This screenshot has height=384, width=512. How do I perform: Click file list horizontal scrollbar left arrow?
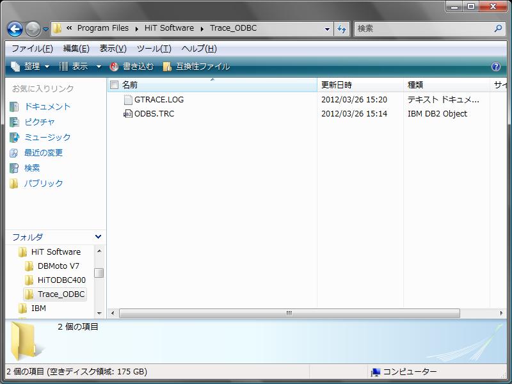coord(113,313)
